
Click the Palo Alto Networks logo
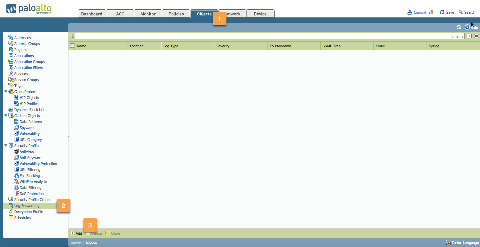coord(28,9)
